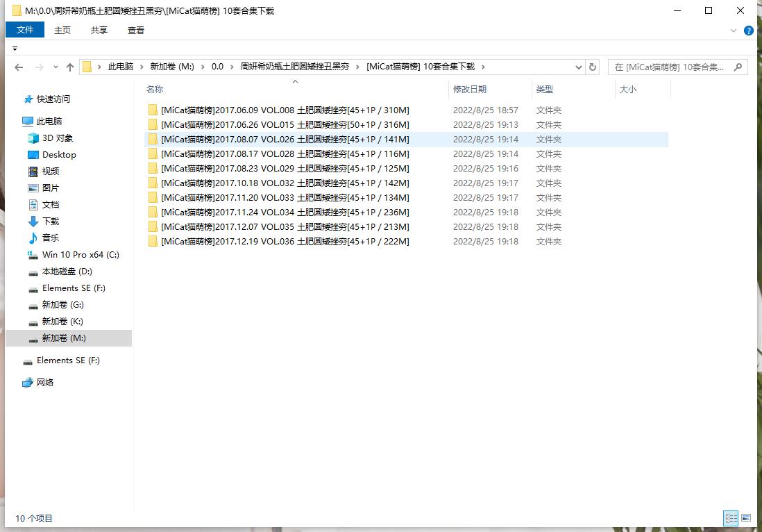Open the 图片 folder in the sidebar
This screenshot has width=762, height=532.
click(51, 188)
